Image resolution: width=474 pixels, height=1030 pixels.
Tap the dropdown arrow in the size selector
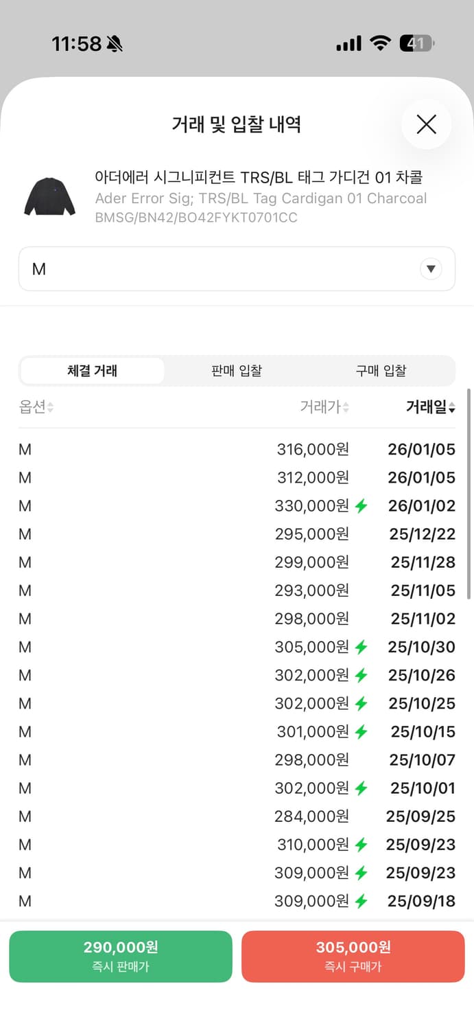(x=431, y=268)
